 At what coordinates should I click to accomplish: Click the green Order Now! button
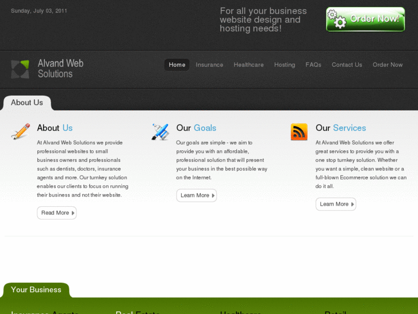[365, 19]
